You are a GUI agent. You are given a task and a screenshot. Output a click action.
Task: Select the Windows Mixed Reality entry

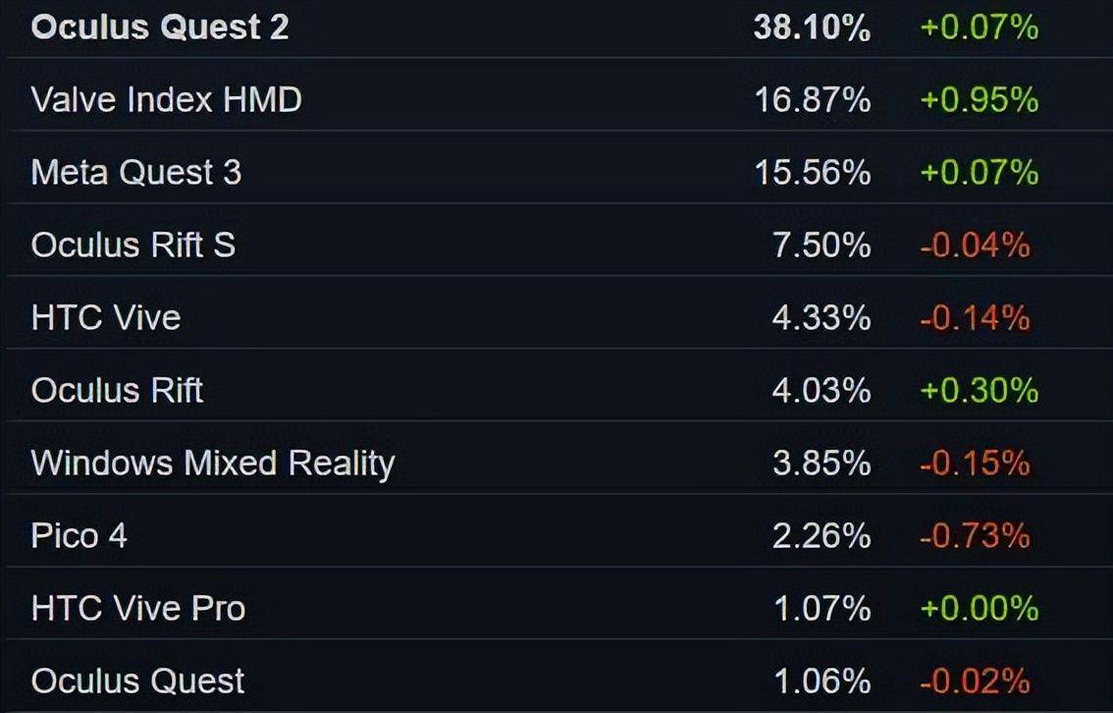213,463
